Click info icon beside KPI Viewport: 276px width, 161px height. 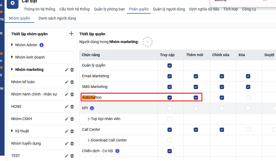coord(92,108)
